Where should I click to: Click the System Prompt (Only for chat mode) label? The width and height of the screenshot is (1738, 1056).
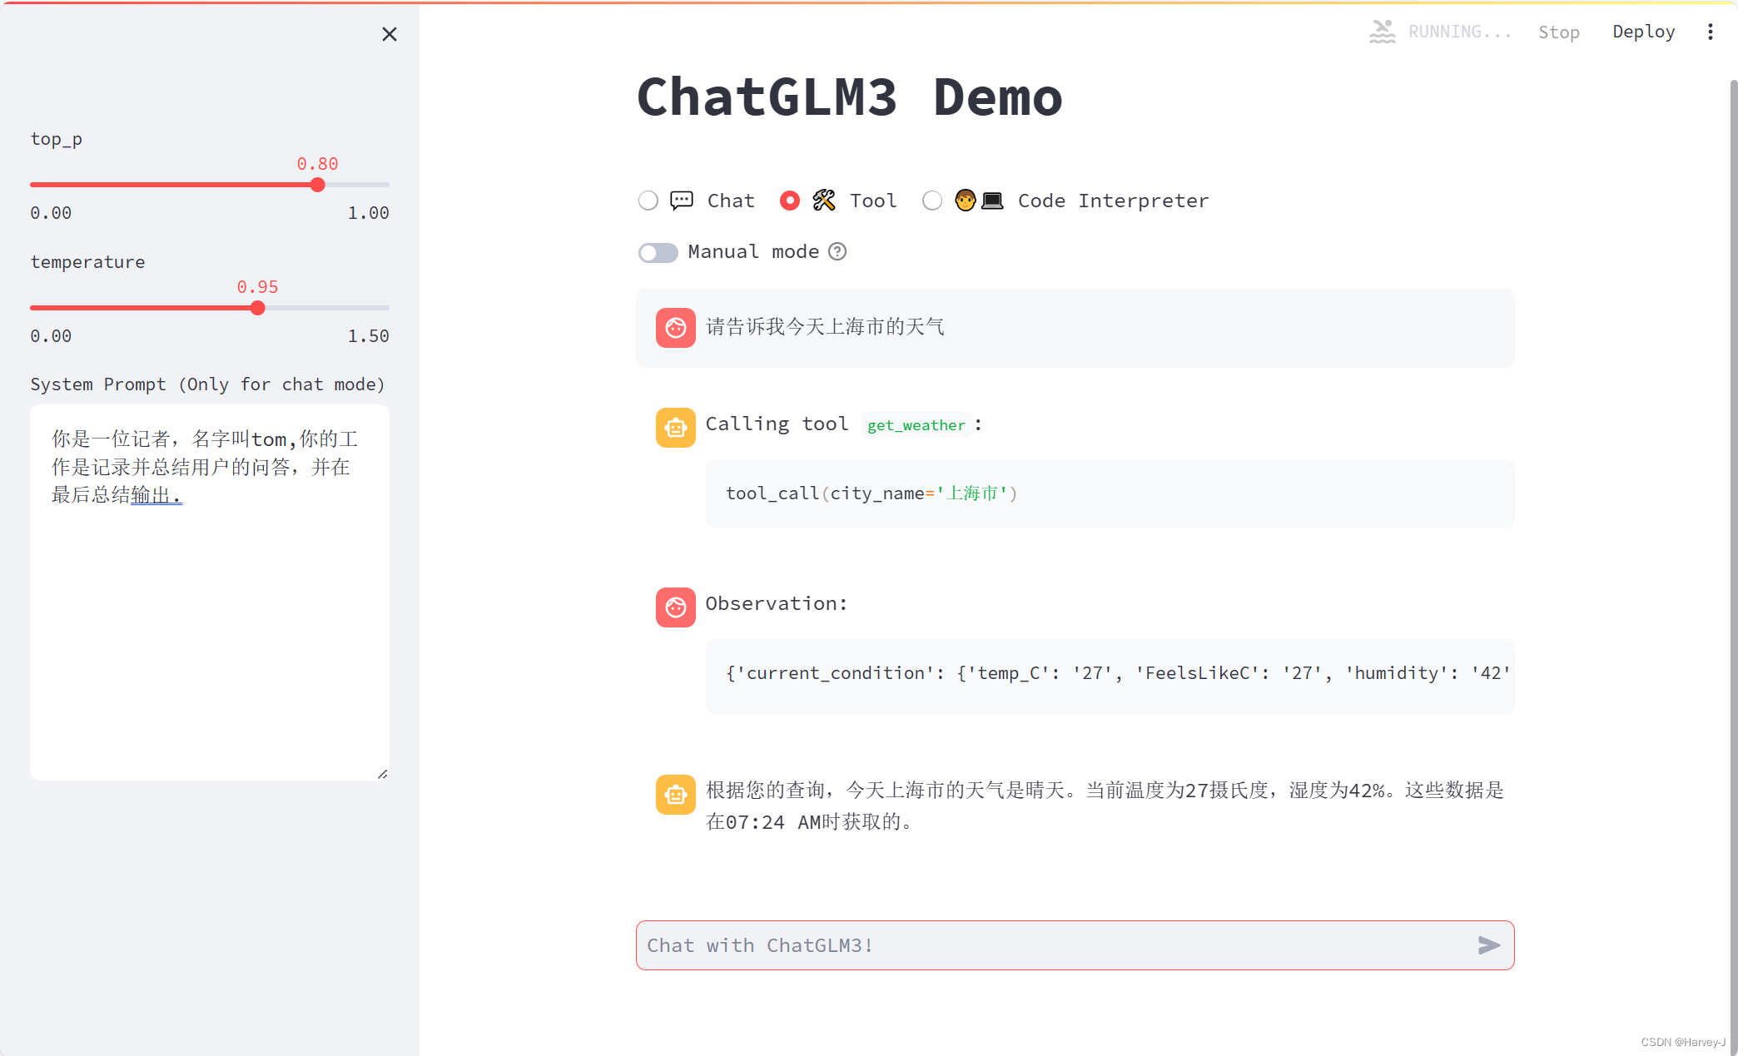(x=208, y=384)
